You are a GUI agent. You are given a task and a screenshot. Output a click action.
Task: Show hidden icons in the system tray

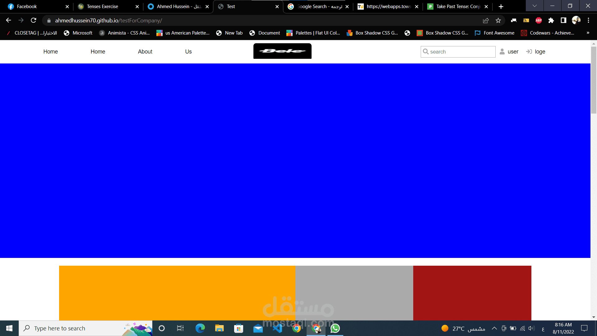pyautogui.click(x=494, y=328)
